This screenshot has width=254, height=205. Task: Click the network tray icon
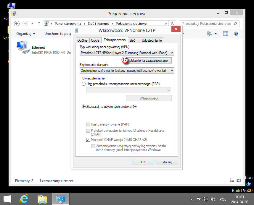pyautogui.click(x=205, y=199)
